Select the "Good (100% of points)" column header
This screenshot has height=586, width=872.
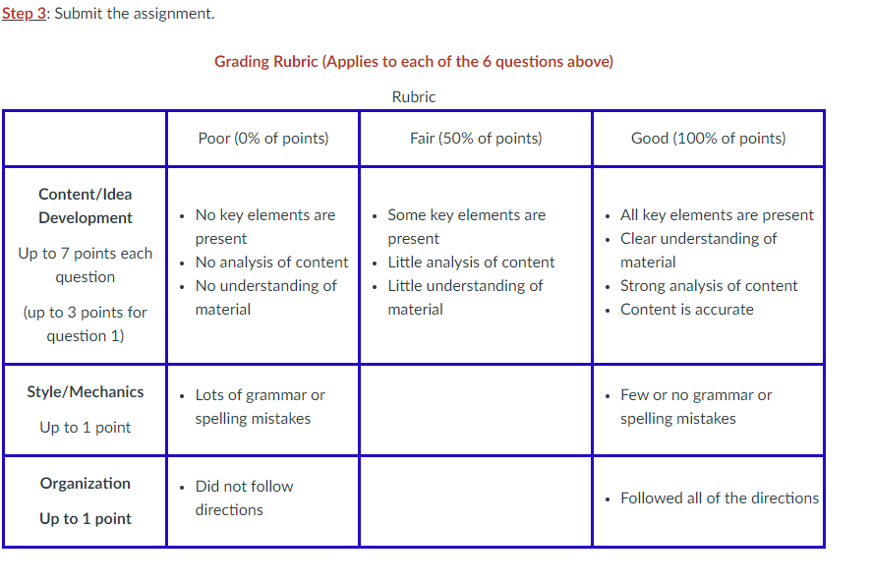[x=709, y=138]
